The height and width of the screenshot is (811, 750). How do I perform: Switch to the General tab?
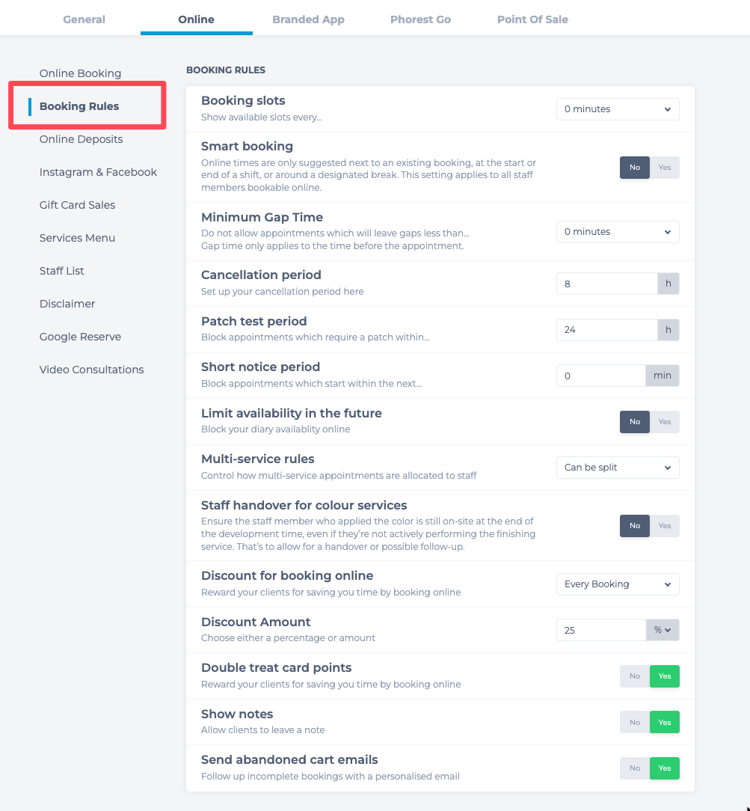pyautogui.click(x=84, y=19)
